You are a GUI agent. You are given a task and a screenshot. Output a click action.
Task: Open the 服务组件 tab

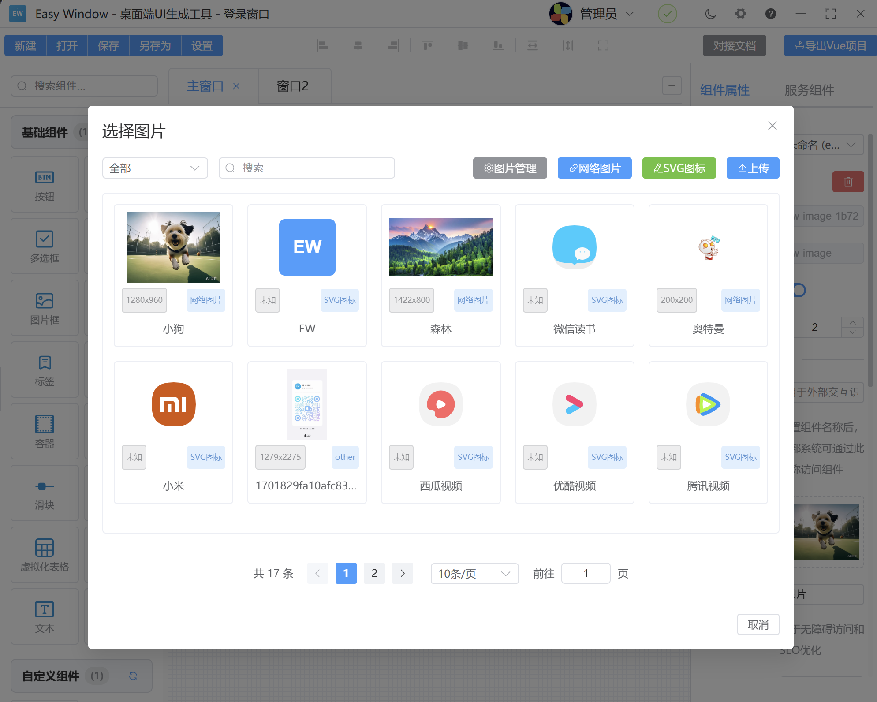[x=809, y=90]
